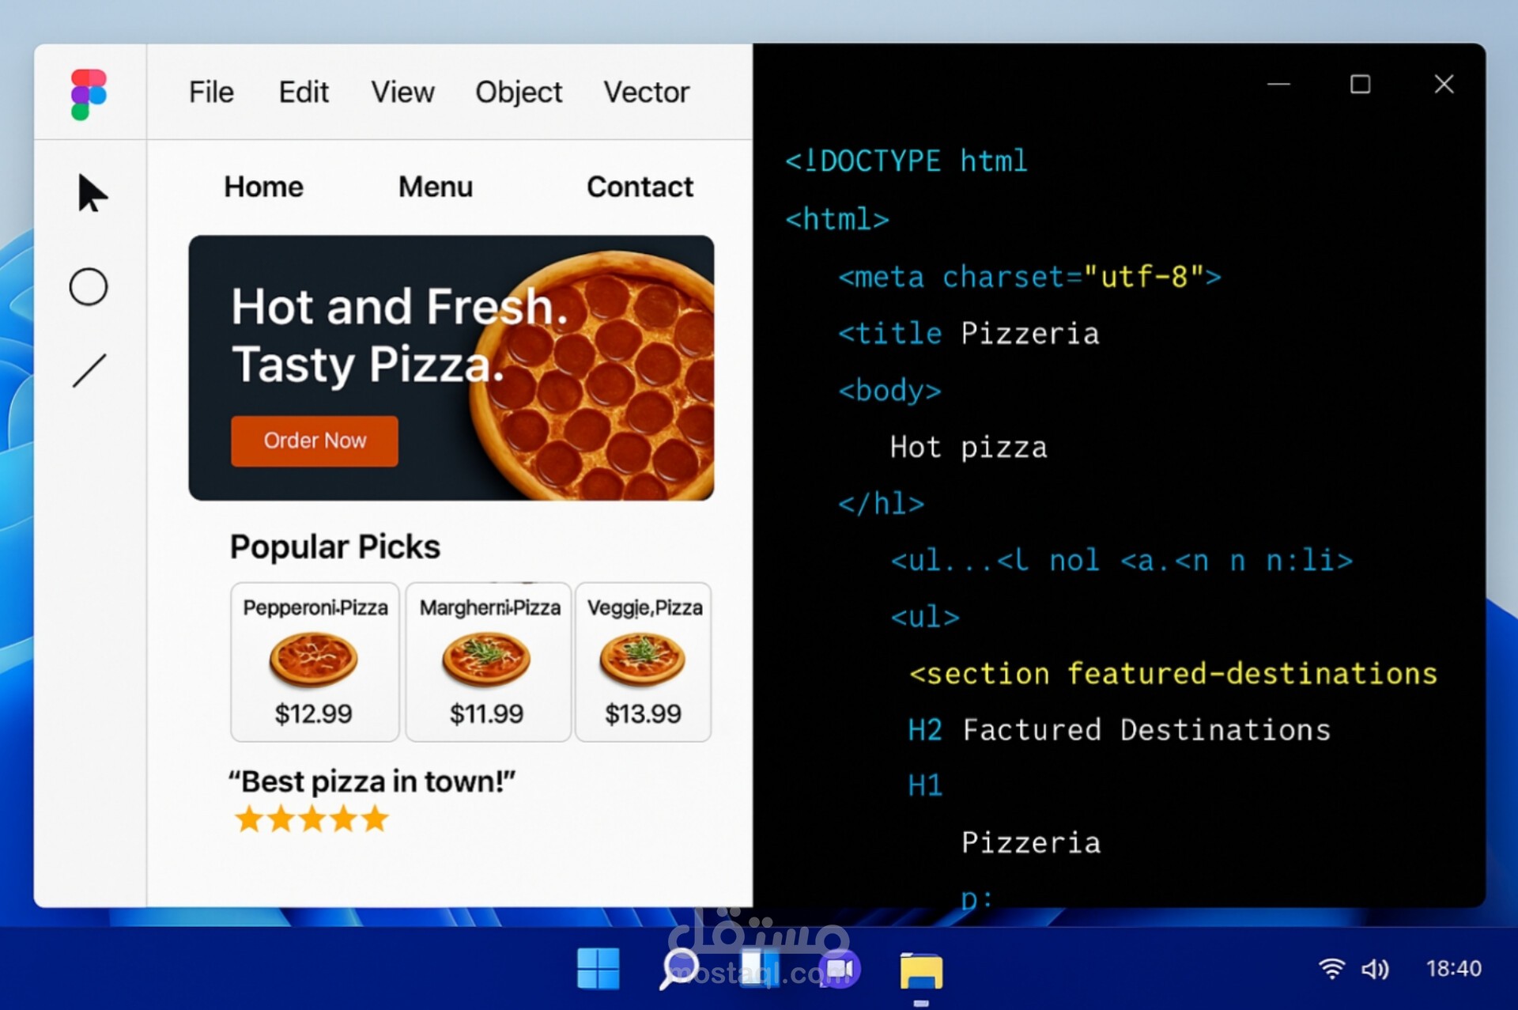The image size is (1518, 1010).
Task: Click the '<body>' code line
Action: [x=889, y=391]
